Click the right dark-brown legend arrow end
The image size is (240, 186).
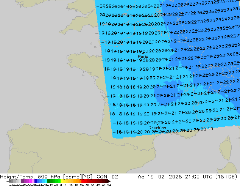109,181
